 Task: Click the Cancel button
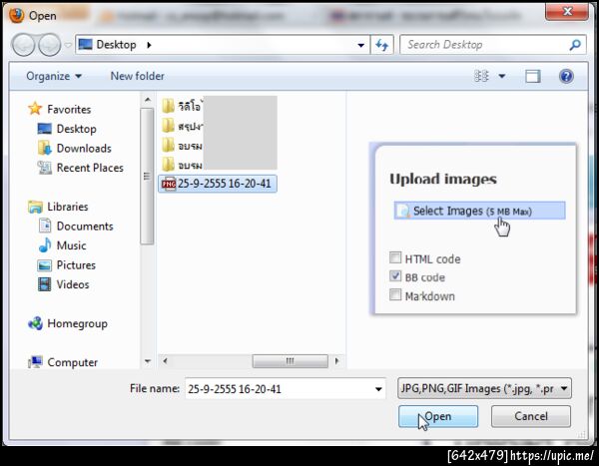(x=531, y=416)
